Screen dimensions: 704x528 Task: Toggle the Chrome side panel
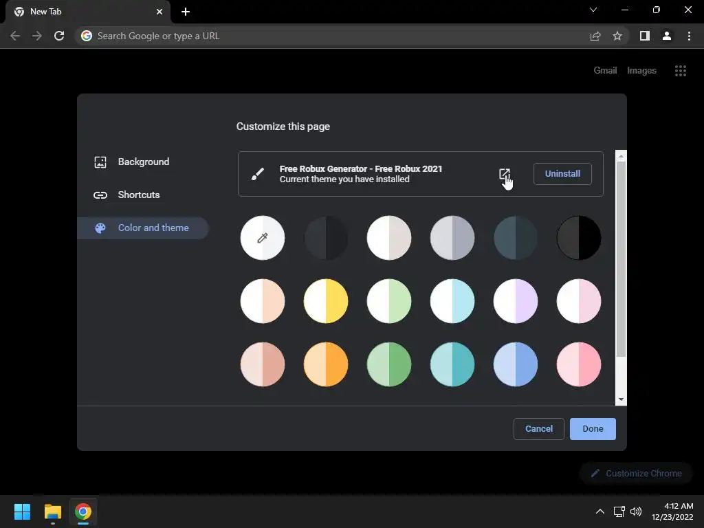(644, 36)
